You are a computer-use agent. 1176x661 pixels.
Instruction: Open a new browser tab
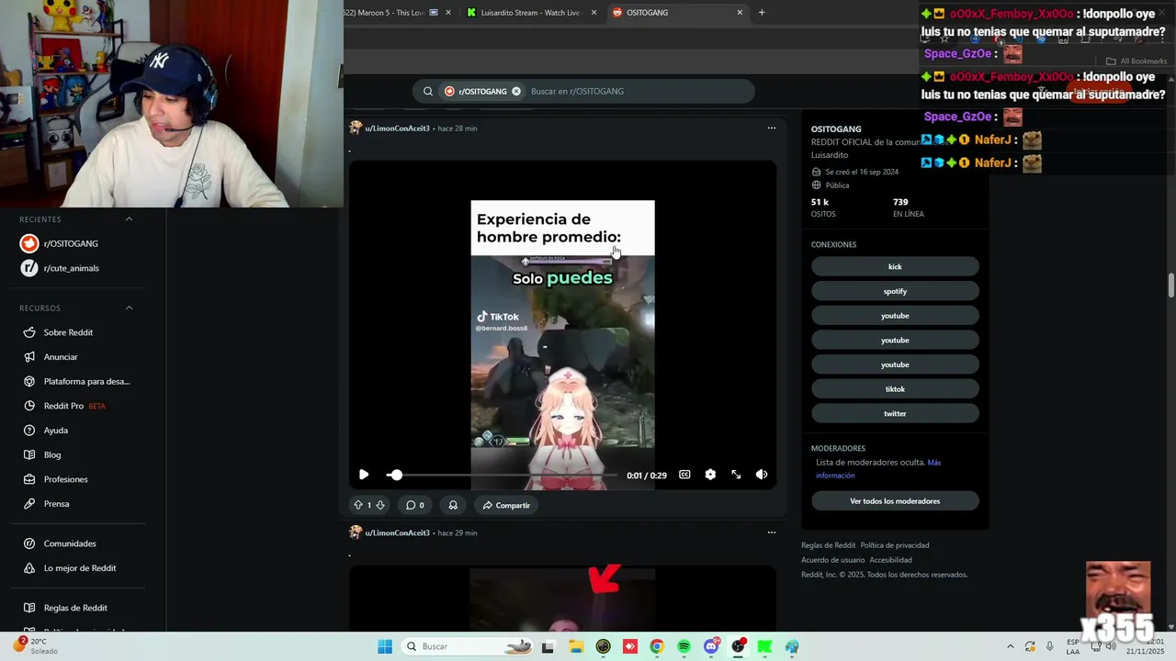point(762,13)
